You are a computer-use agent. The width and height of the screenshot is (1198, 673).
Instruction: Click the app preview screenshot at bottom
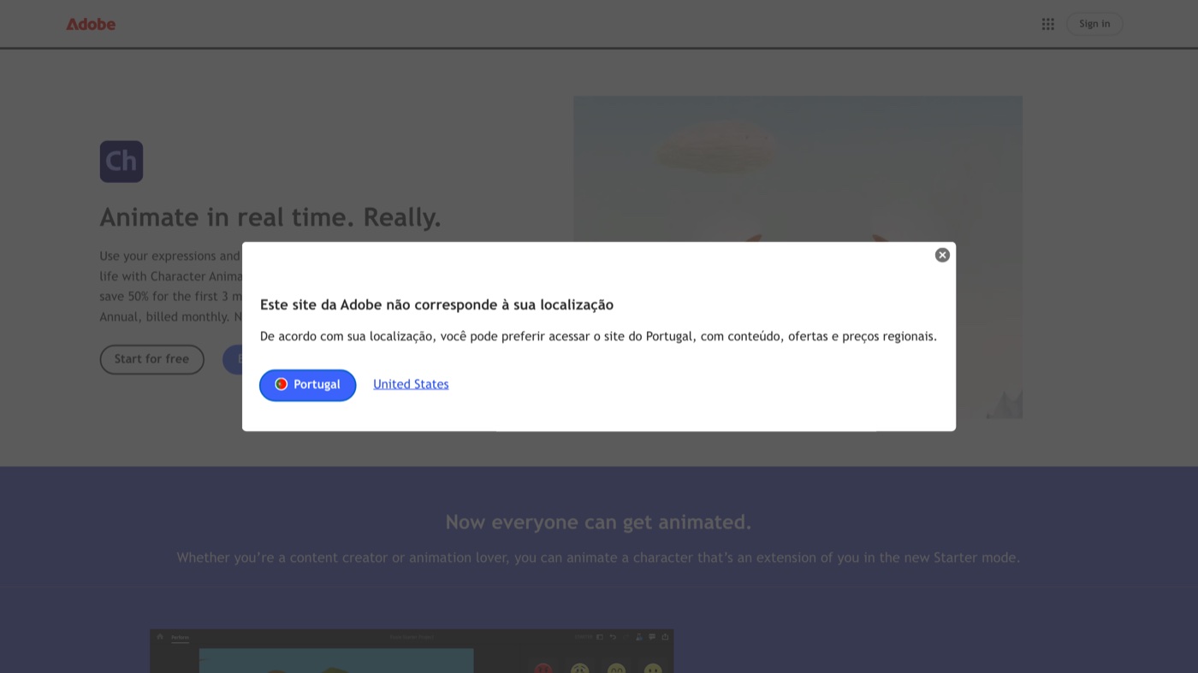tap(412, 652)
